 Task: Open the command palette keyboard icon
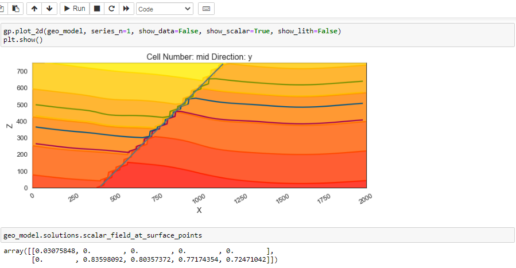click(206, 9)
